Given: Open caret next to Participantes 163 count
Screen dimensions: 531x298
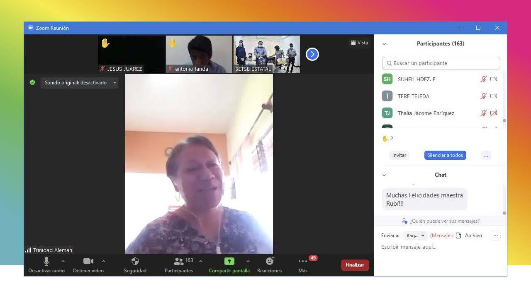Looking at the screenshot, I should pos(201,261).
